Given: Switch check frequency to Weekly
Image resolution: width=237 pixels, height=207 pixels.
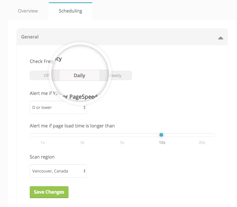Looking at the screenshot, I should [x=116, y=76].
